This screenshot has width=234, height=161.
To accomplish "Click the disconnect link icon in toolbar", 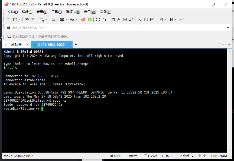I will [x=33, y=20].
